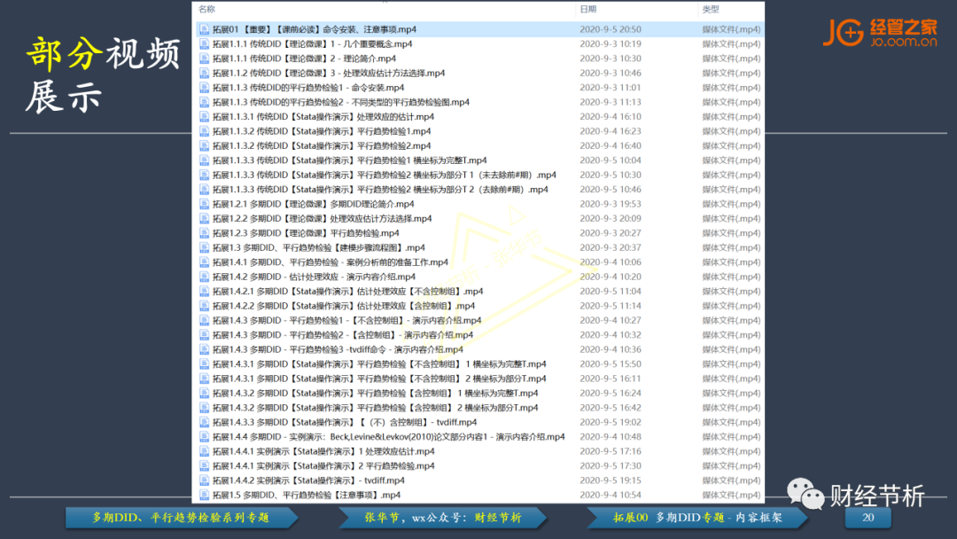Screen dimensions: 957x539
Task: Open the 拓展00 多期DID专题 - 内容框架 tab
Action: (x=700, y=518)
